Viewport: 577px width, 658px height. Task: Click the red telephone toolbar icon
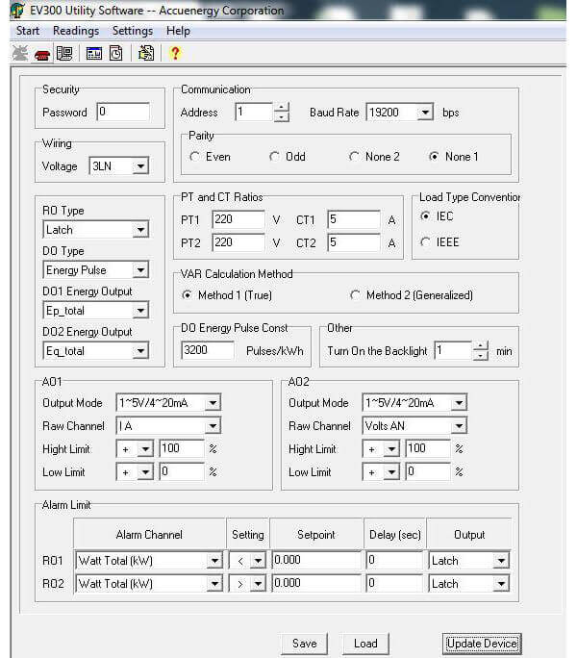click(x=42, y=54)
